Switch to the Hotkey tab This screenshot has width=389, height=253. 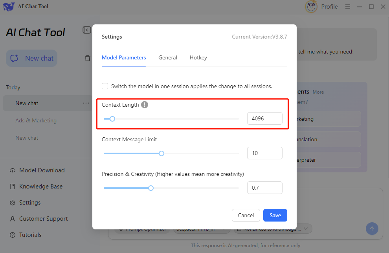[x=198, y=58]
